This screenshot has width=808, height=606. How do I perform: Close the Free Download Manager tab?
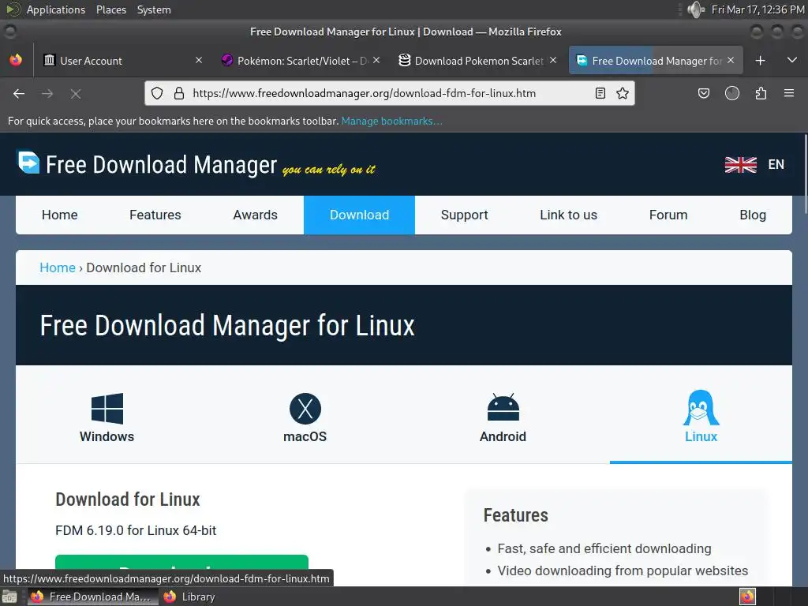[731, 60]
